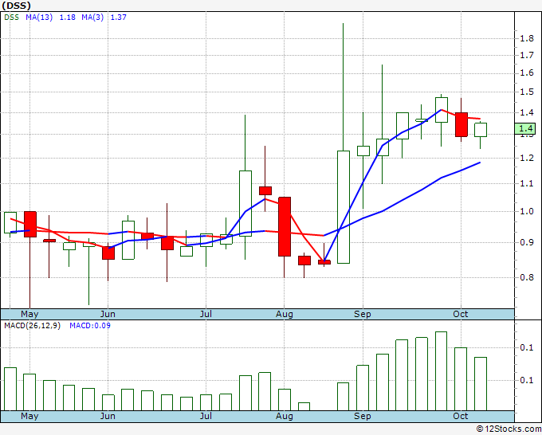
Task: Click the 0.9 price axis label
Action: tap(527, 242)
